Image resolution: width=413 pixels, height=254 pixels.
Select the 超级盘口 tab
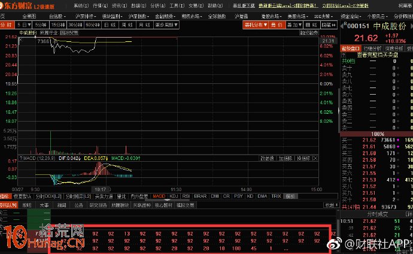351,49
